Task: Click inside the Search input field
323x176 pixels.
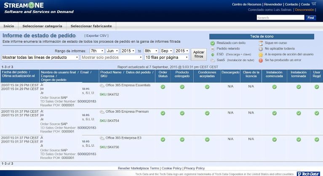Action: point(280,18)
